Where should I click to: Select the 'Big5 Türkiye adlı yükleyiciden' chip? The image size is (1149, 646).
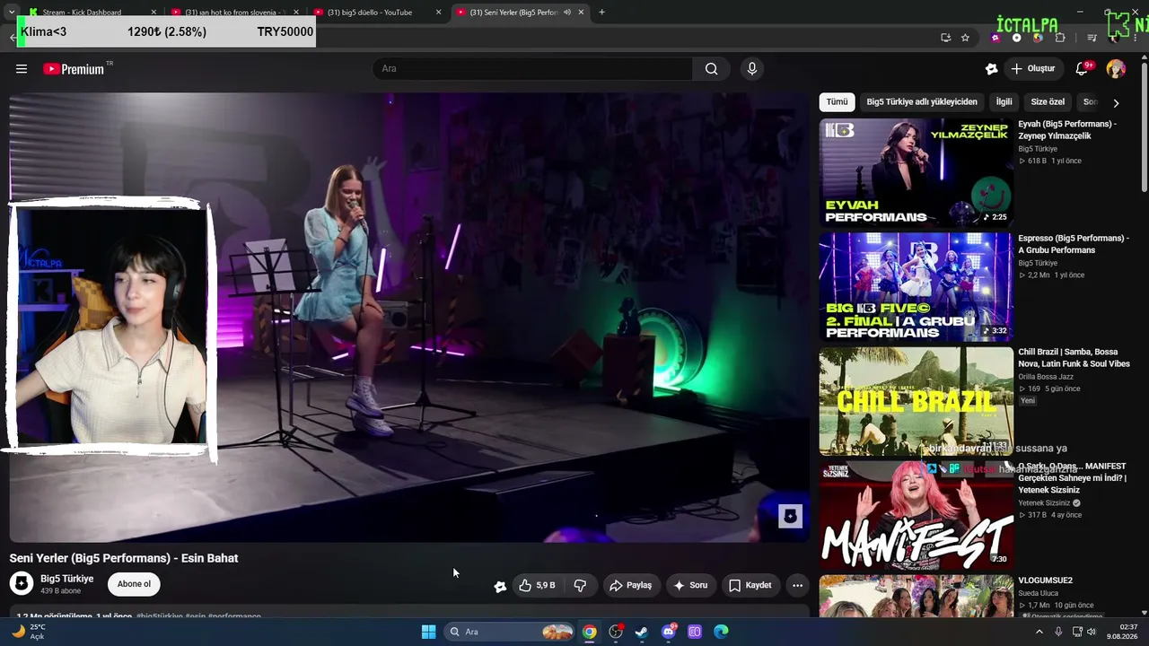point(922,102)
